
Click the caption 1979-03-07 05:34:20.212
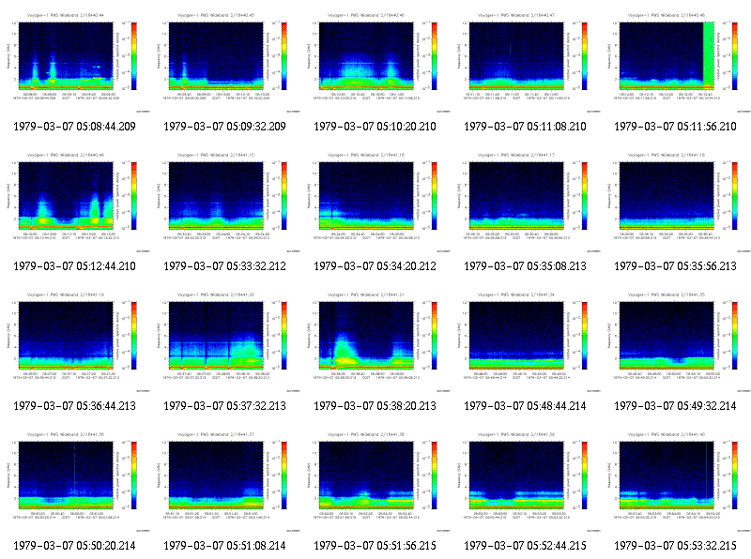pyautogui.click(x=375, y=266)
